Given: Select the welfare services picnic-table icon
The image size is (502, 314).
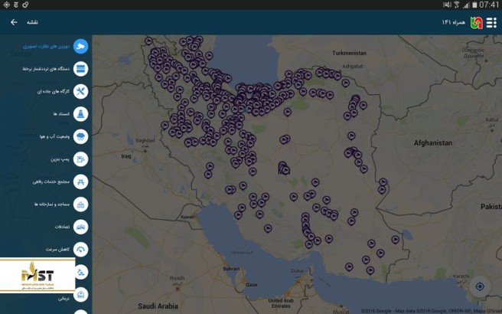Looking at the screenshot, I should click(80, 182).
